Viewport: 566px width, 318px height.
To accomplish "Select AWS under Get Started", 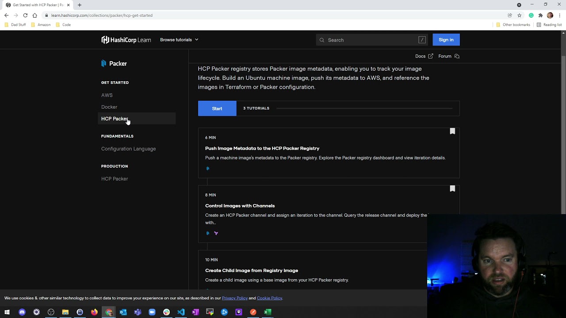I will (x=107, y=95).
